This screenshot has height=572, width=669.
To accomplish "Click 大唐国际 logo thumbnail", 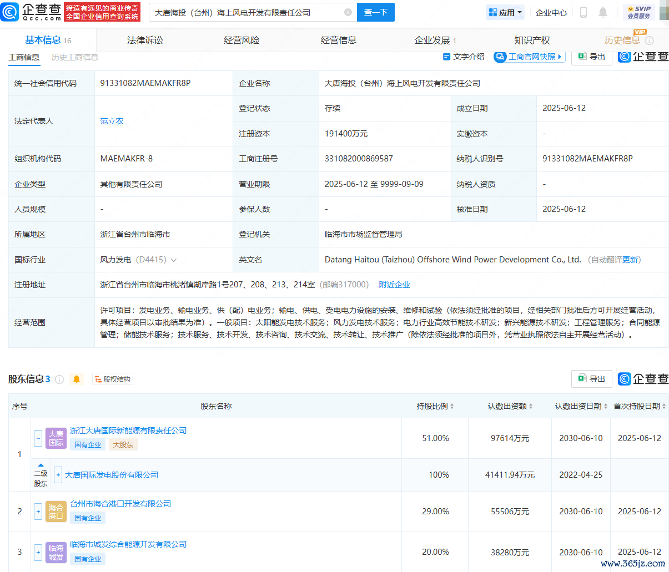I will pyautogui.click(x=56, y=438).
